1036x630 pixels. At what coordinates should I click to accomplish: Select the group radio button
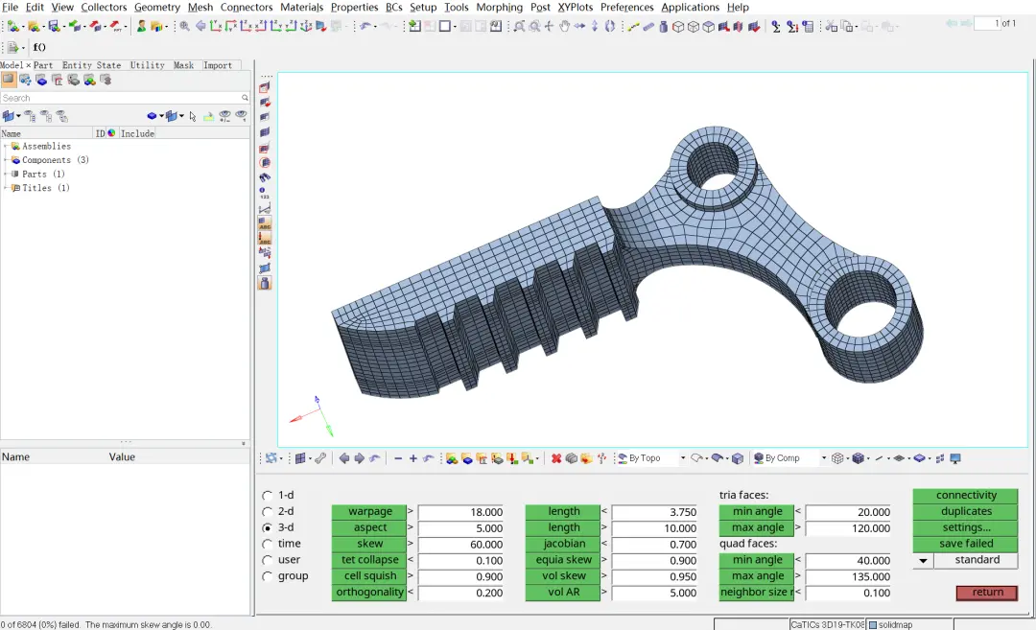[267, 576]
